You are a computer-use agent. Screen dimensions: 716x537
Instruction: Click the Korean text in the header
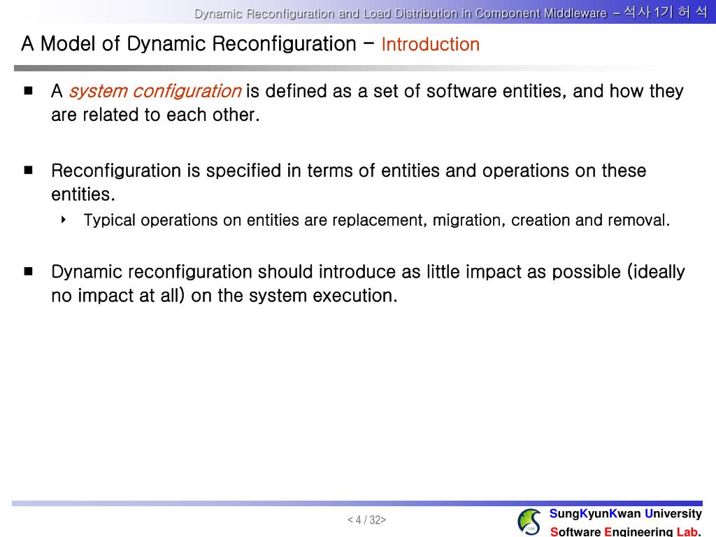[666, 12]
